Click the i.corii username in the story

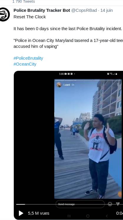point(67,85)
